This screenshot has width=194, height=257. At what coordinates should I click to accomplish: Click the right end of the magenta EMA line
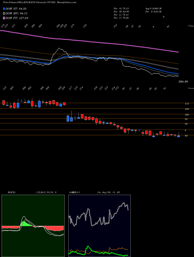click(178, 52)
